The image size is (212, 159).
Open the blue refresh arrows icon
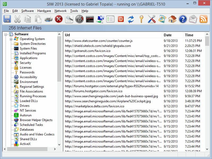tap(131, 19)
